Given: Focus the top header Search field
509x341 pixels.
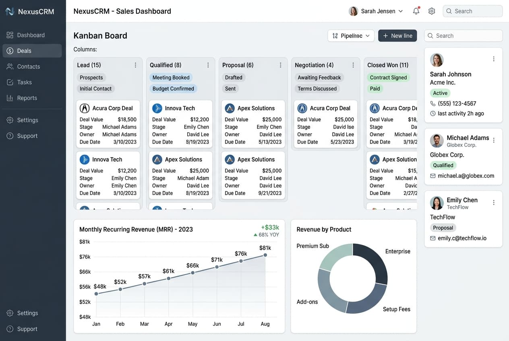Looking at the screenshot, I should coord(472,11).
